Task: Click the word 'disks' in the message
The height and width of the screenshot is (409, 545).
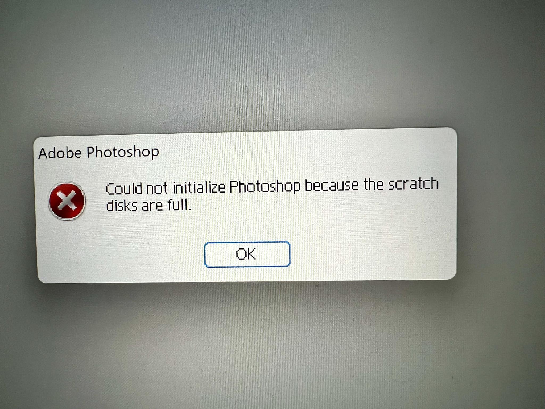Action: (122, 205)
